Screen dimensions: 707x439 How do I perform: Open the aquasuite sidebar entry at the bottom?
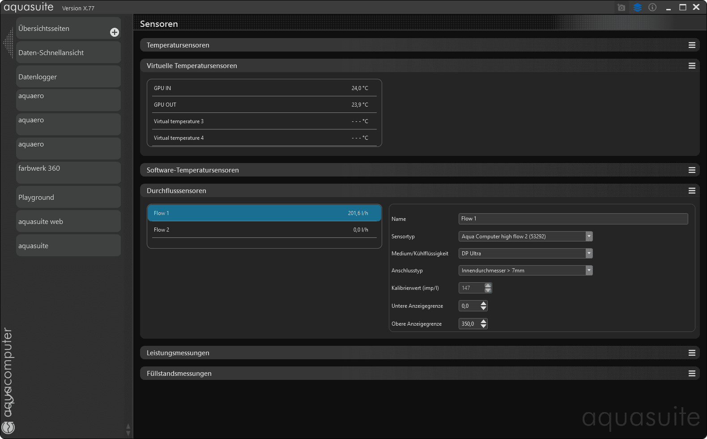68,245
